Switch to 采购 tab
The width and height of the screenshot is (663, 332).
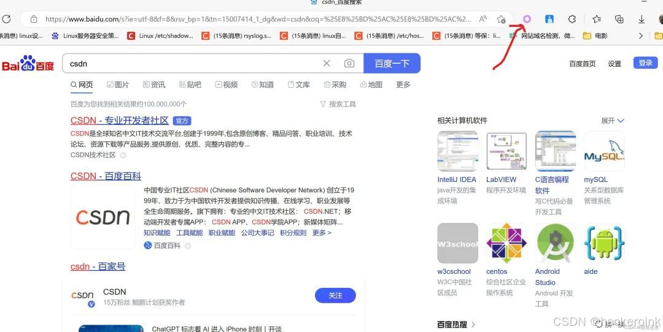335,85
